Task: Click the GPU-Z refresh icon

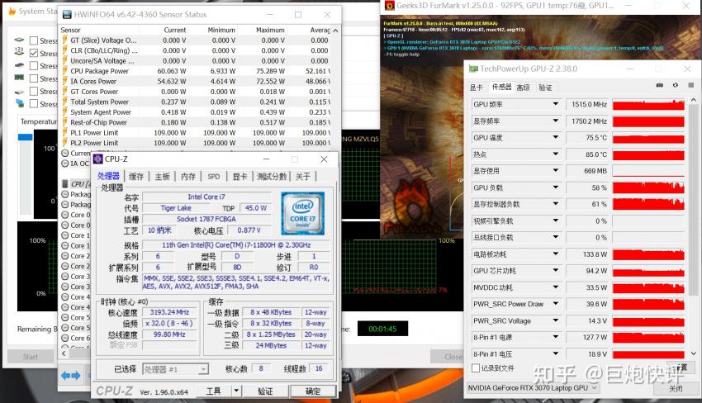Action: [675, 85]
